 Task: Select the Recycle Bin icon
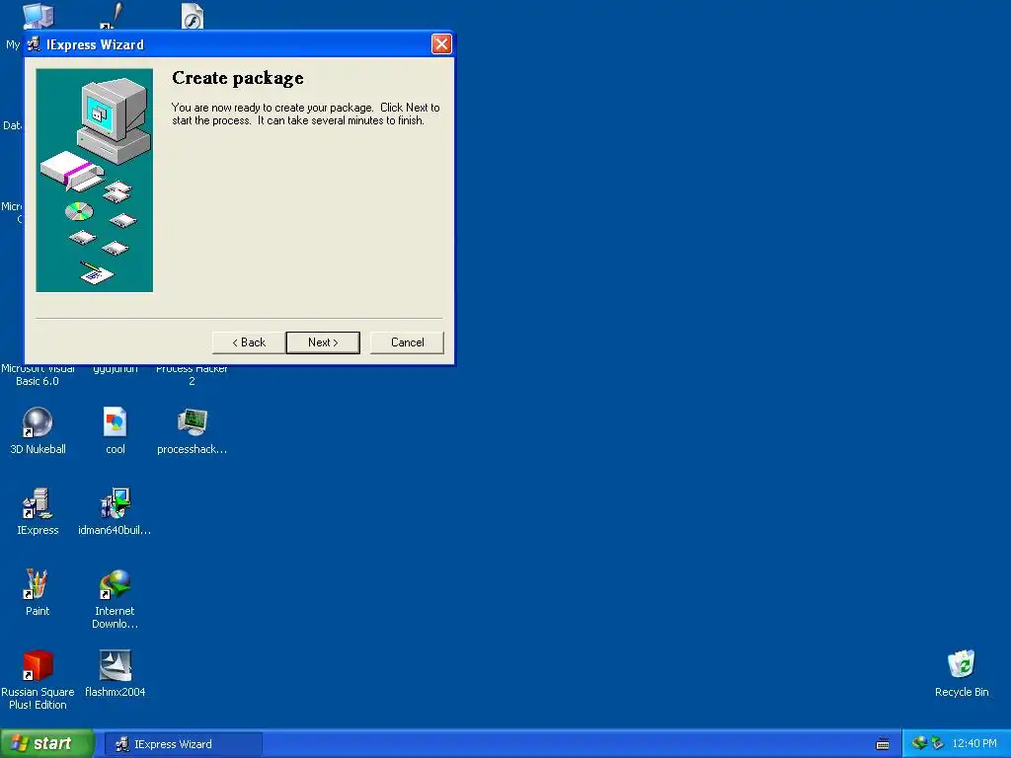tap(962, 673)
